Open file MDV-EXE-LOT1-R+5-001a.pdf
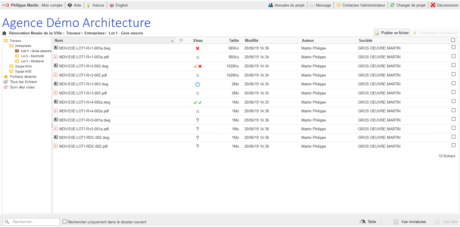Screen dimensions: 460x227 (84, 129)
